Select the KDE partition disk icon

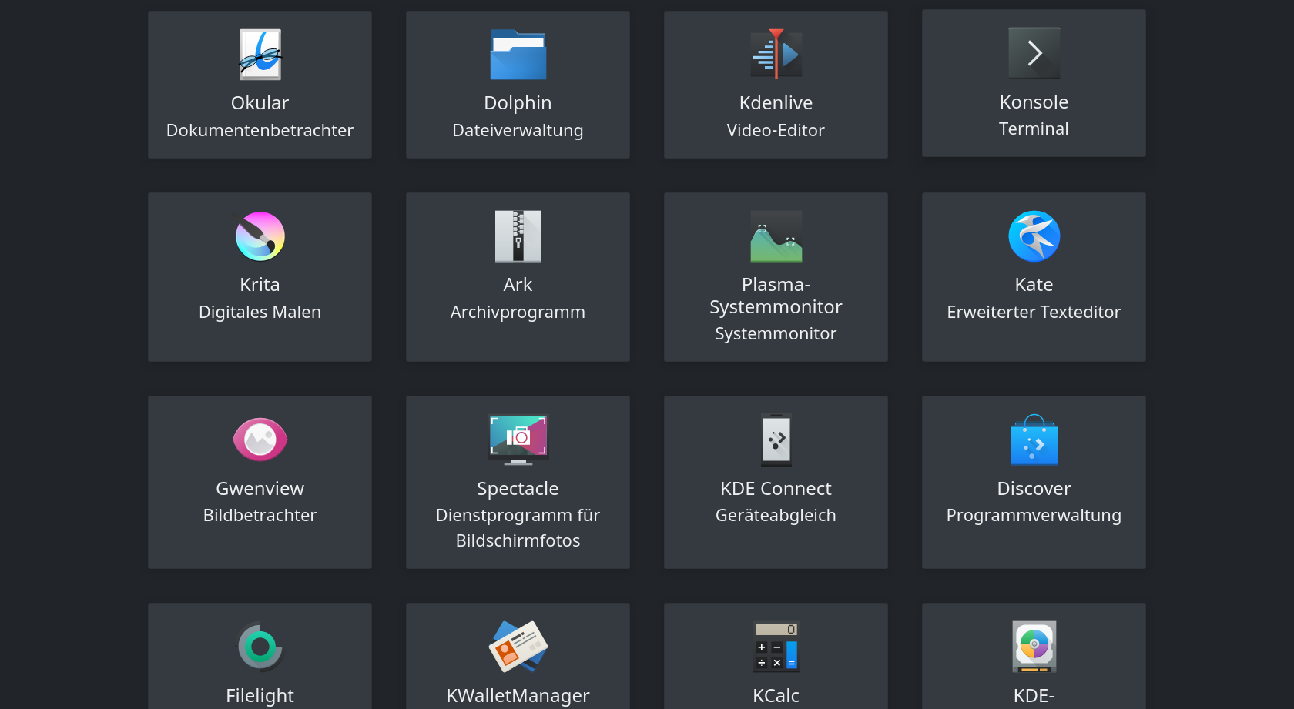(1034, 647)
